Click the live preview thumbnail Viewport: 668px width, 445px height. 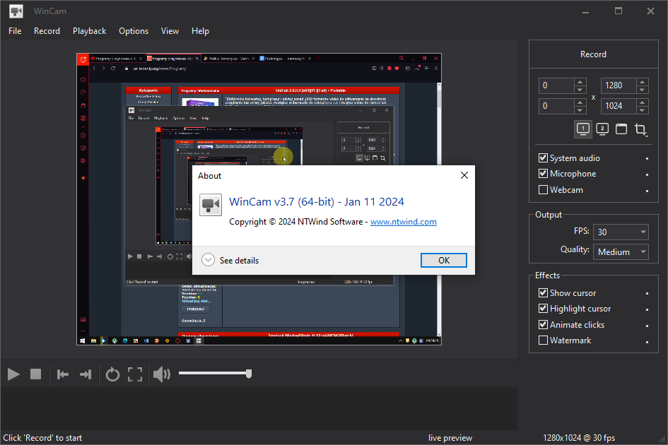click(259, 199)
